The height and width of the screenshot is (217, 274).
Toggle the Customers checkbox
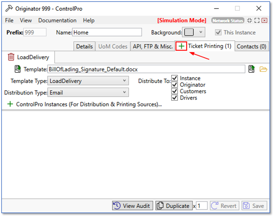pyautogui.click(x=175, y=91)
